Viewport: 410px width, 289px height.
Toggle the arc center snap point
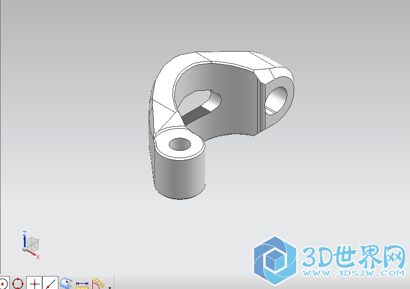(3, 283)
